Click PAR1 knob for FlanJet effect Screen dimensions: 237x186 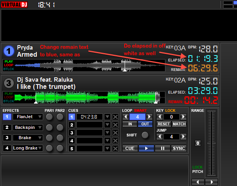tap(49, 117)
